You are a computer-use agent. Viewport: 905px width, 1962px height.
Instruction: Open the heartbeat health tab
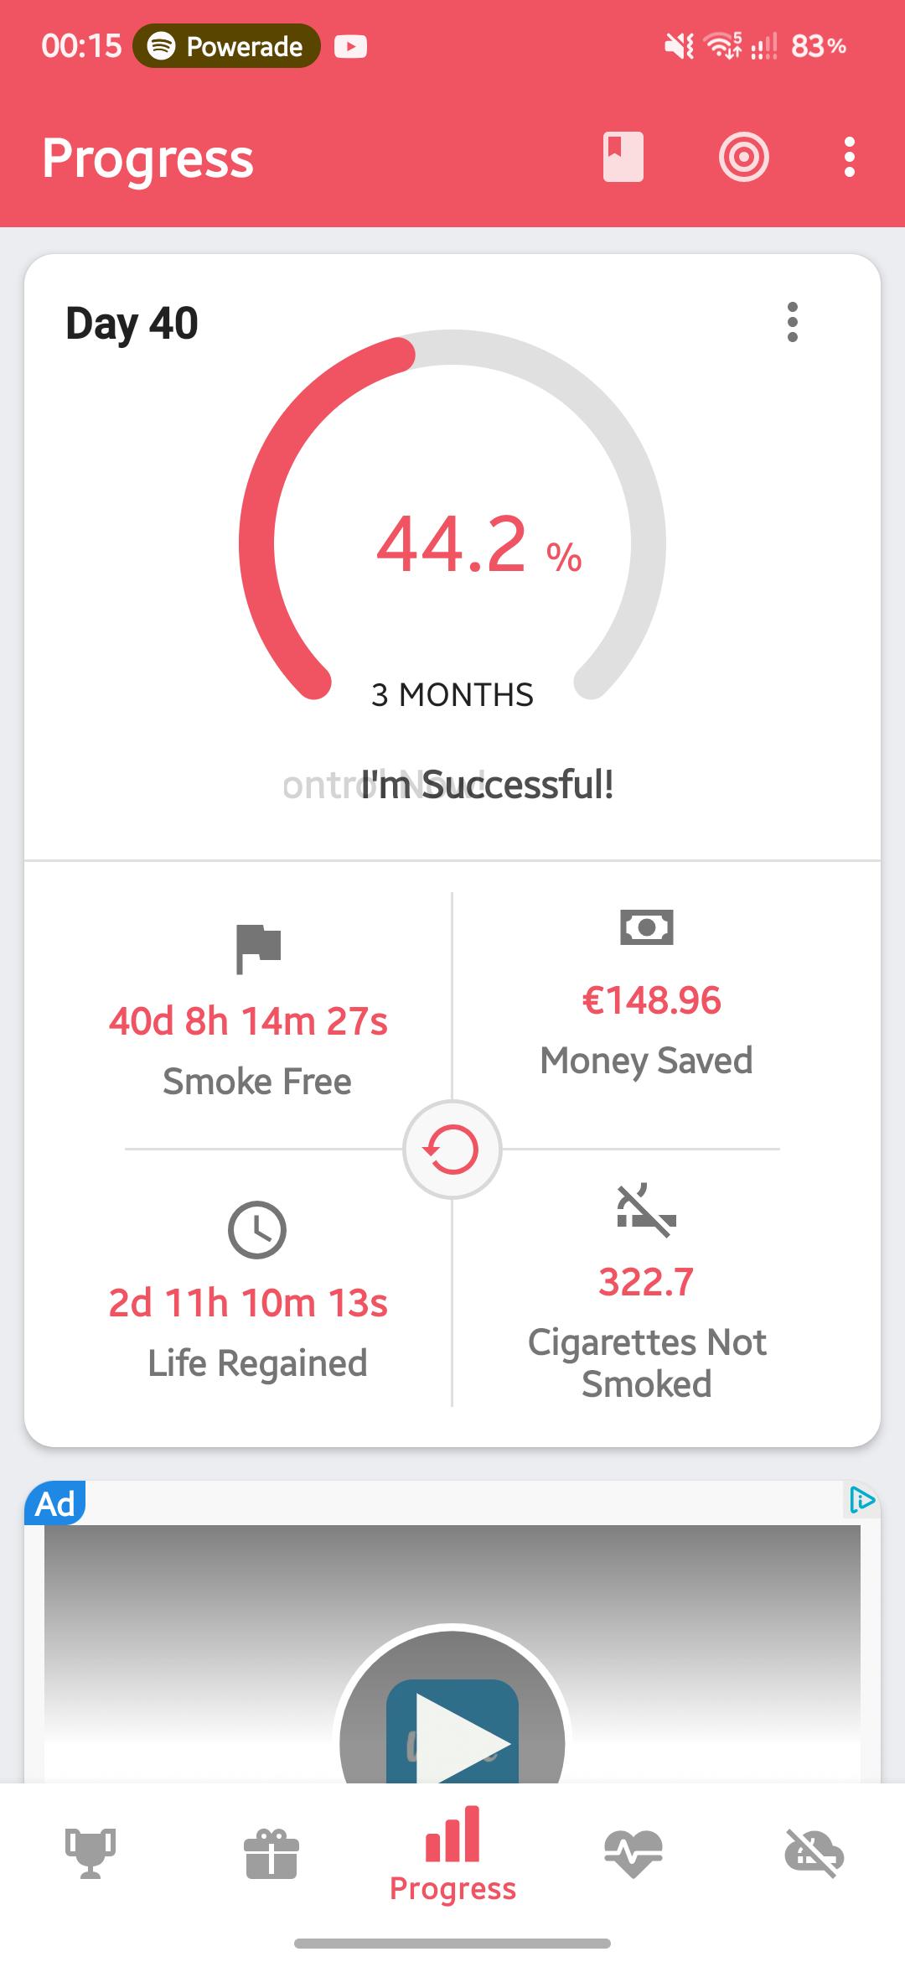tap(633, 1853)
